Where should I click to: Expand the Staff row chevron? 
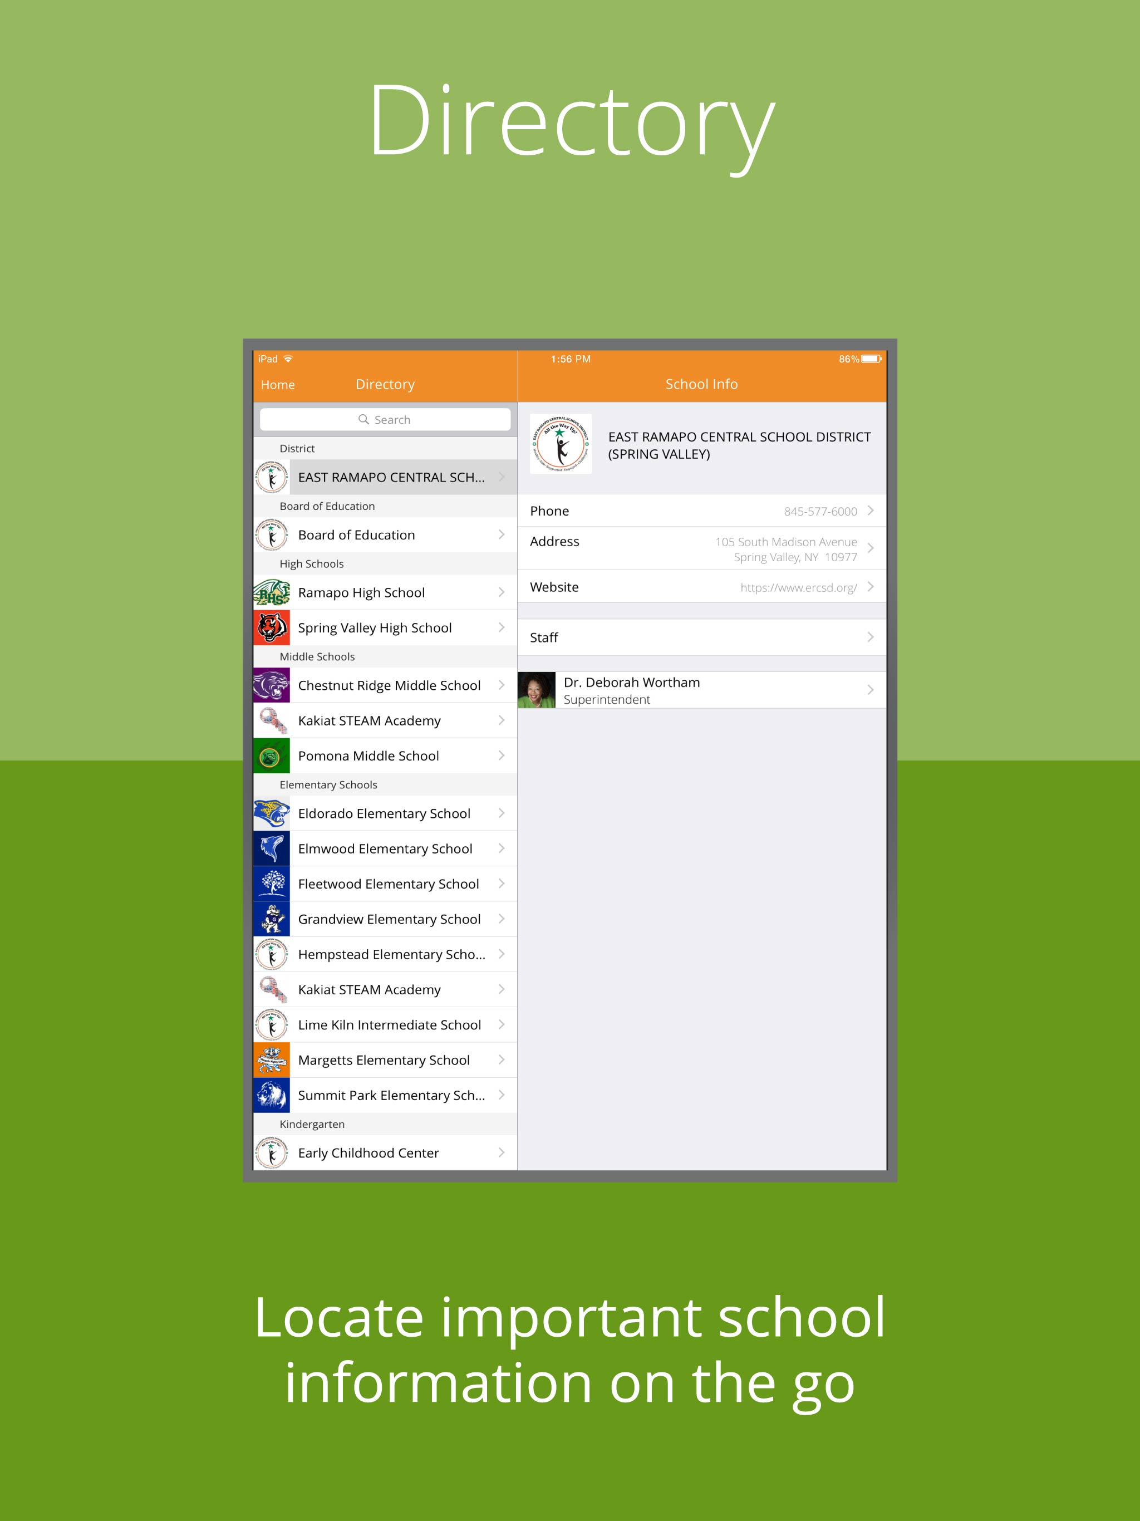click(x=871, y=637)
